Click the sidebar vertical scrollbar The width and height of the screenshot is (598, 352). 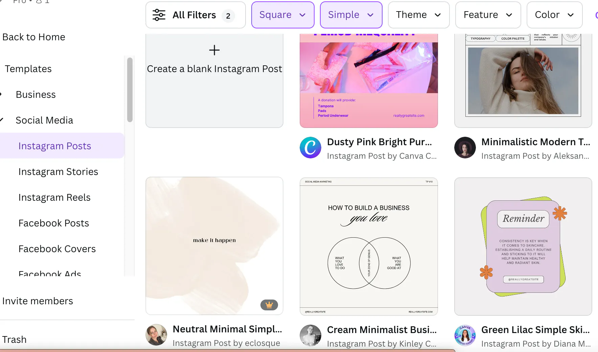(x=130, y=90)
